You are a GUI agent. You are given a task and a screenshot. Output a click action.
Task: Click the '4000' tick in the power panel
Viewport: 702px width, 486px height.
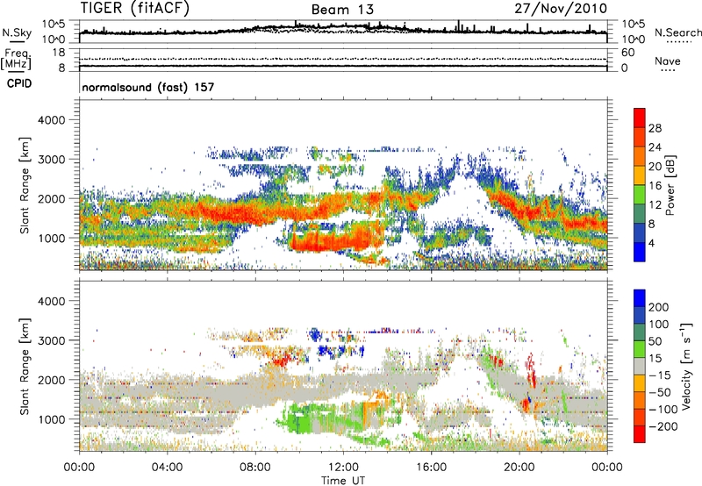(x=51, y=120)
